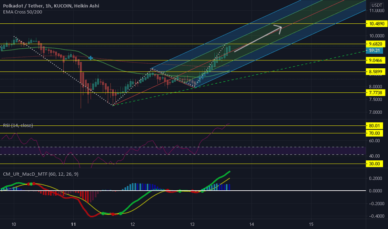
Task: Select the RSI (14, close) indicator label
Action: pos(18,125)
